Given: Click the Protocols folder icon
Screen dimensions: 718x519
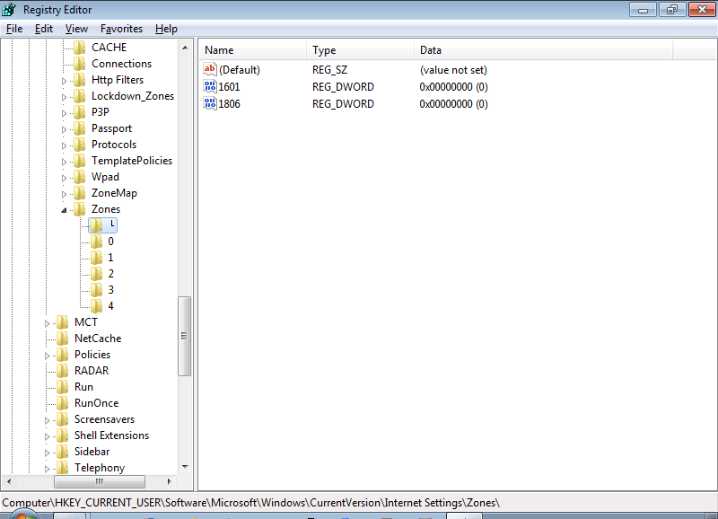Looking at the screenshot, I should coord(80,145).
